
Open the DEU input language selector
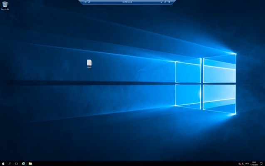(247, 164)
